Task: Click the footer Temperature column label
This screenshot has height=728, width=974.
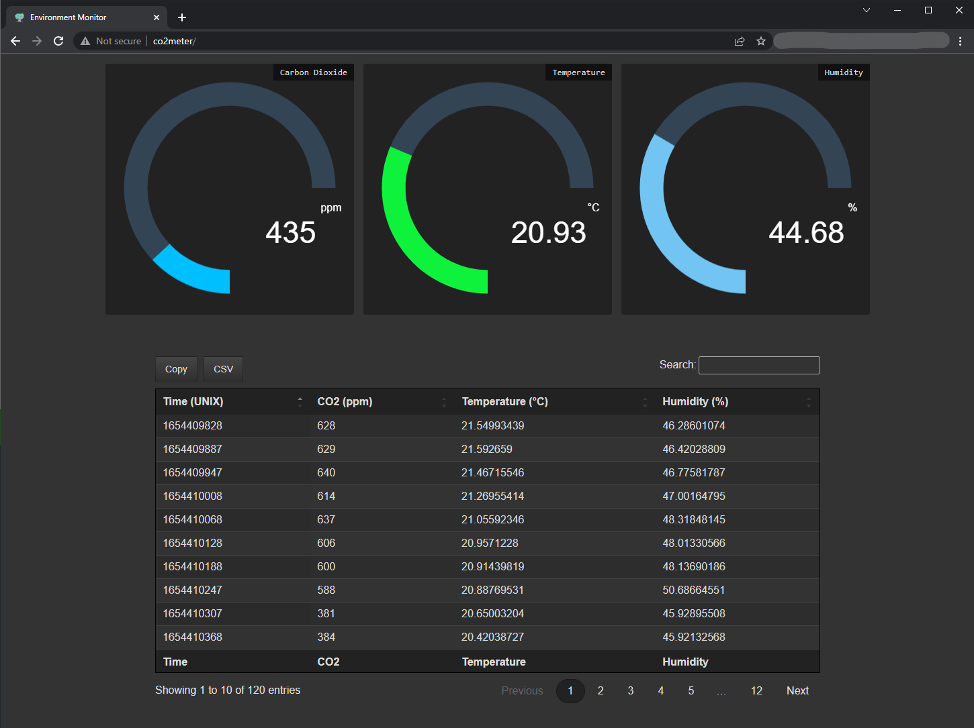Action: [494, 662]
